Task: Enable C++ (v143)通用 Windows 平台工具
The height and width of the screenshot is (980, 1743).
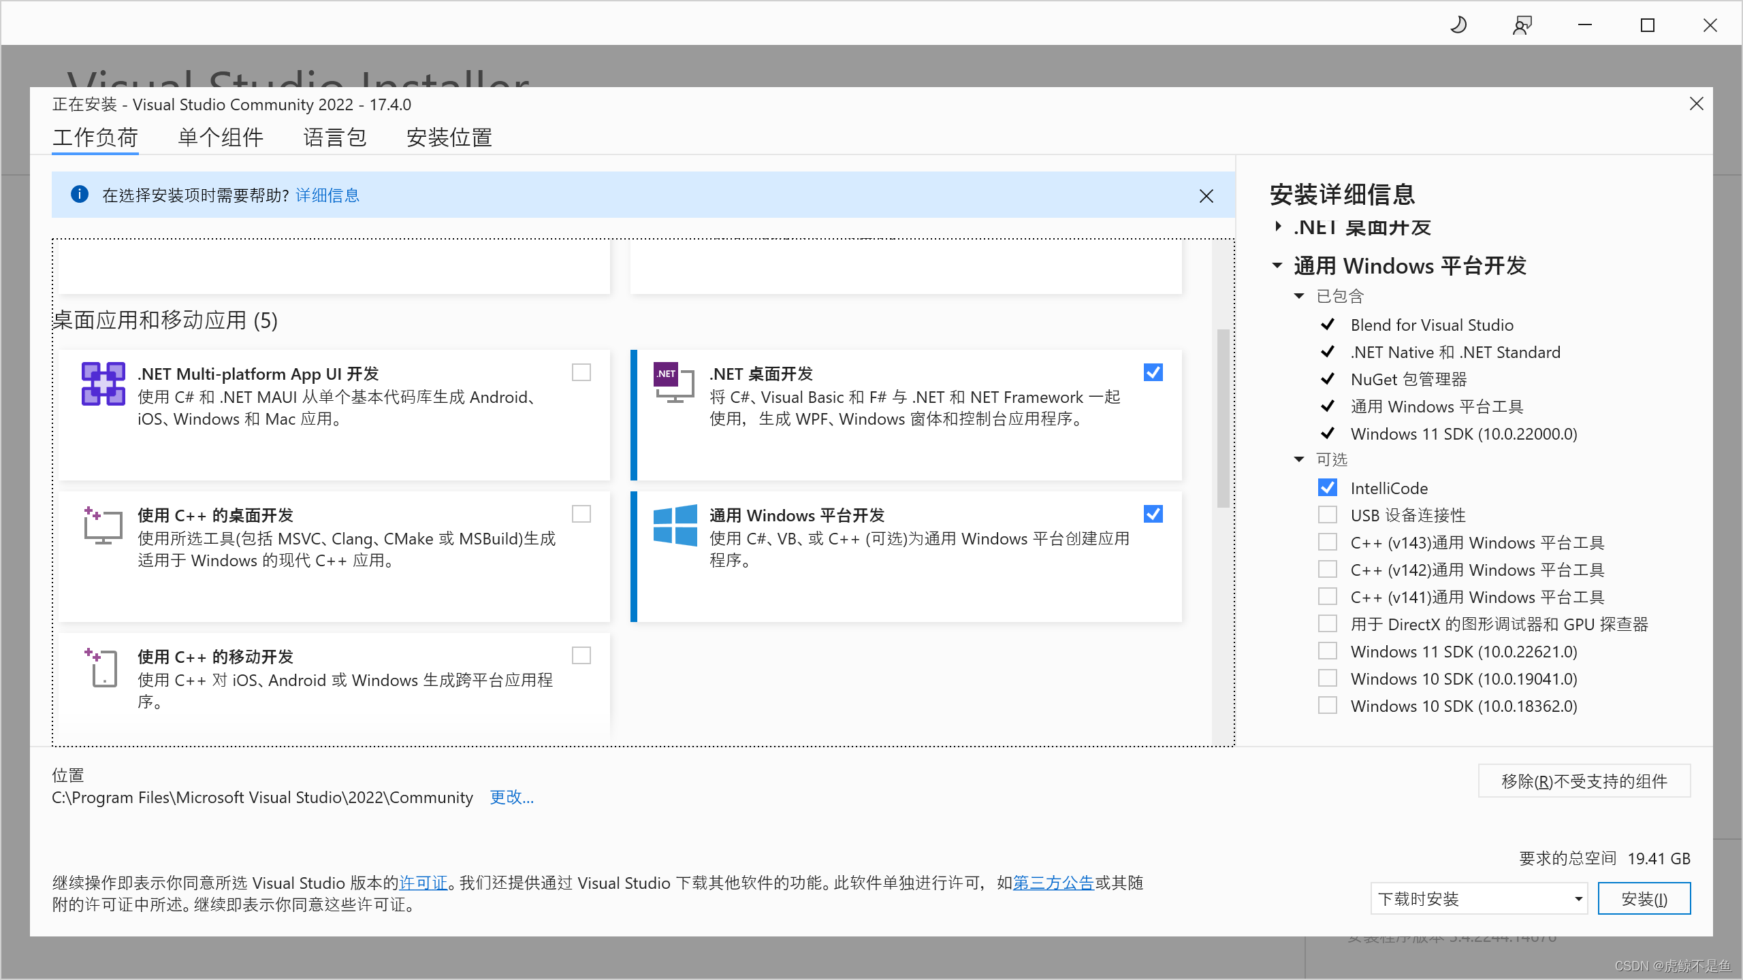Action: click(x=1327, y=542)
